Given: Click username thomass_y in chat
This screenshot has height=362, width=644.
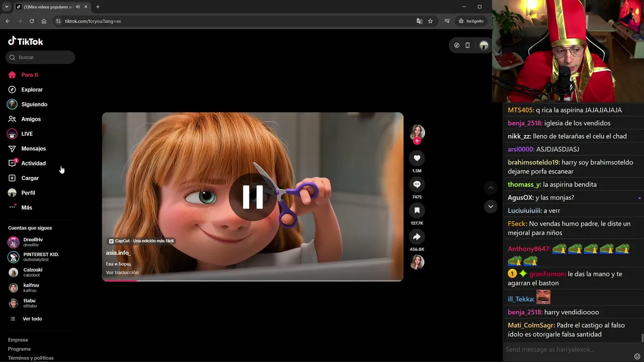Looking at the screenshot, I should pos(524,185).
